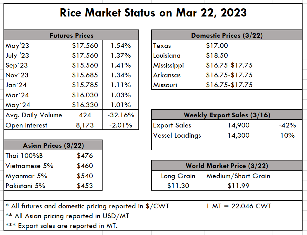Select the Domestic Prices header cell
This screenshot has height=235, width=307.
(227, 35)
